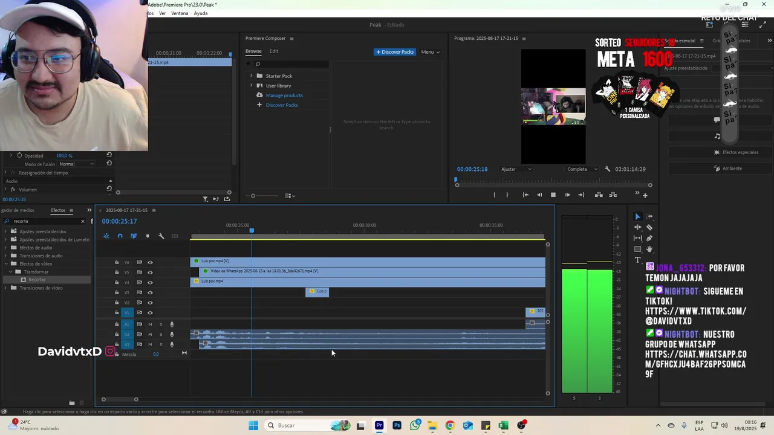Switch to Edit tab in Premiere Composer
The image size is (774, 435).
pyautogui.click(x=274, y=51)
